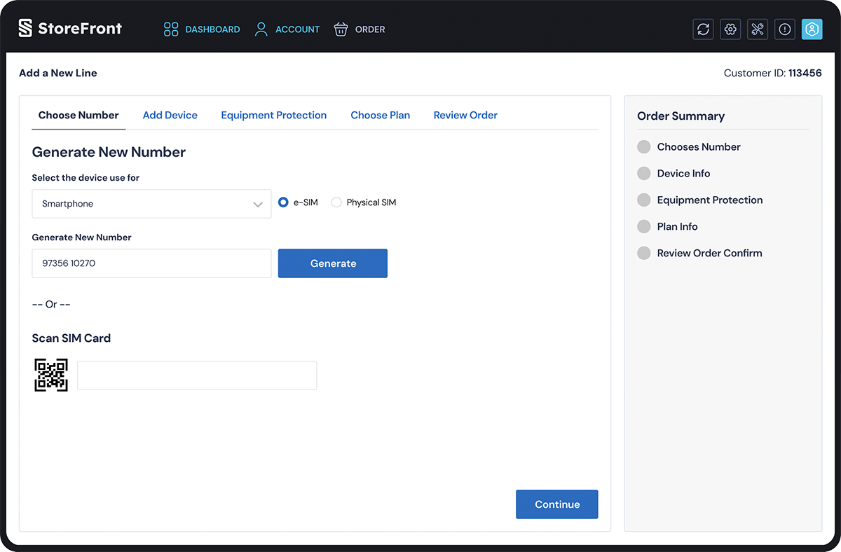Open the Choose Plan tab
Screen dimensions: 841x552
(x=380, y=115)
